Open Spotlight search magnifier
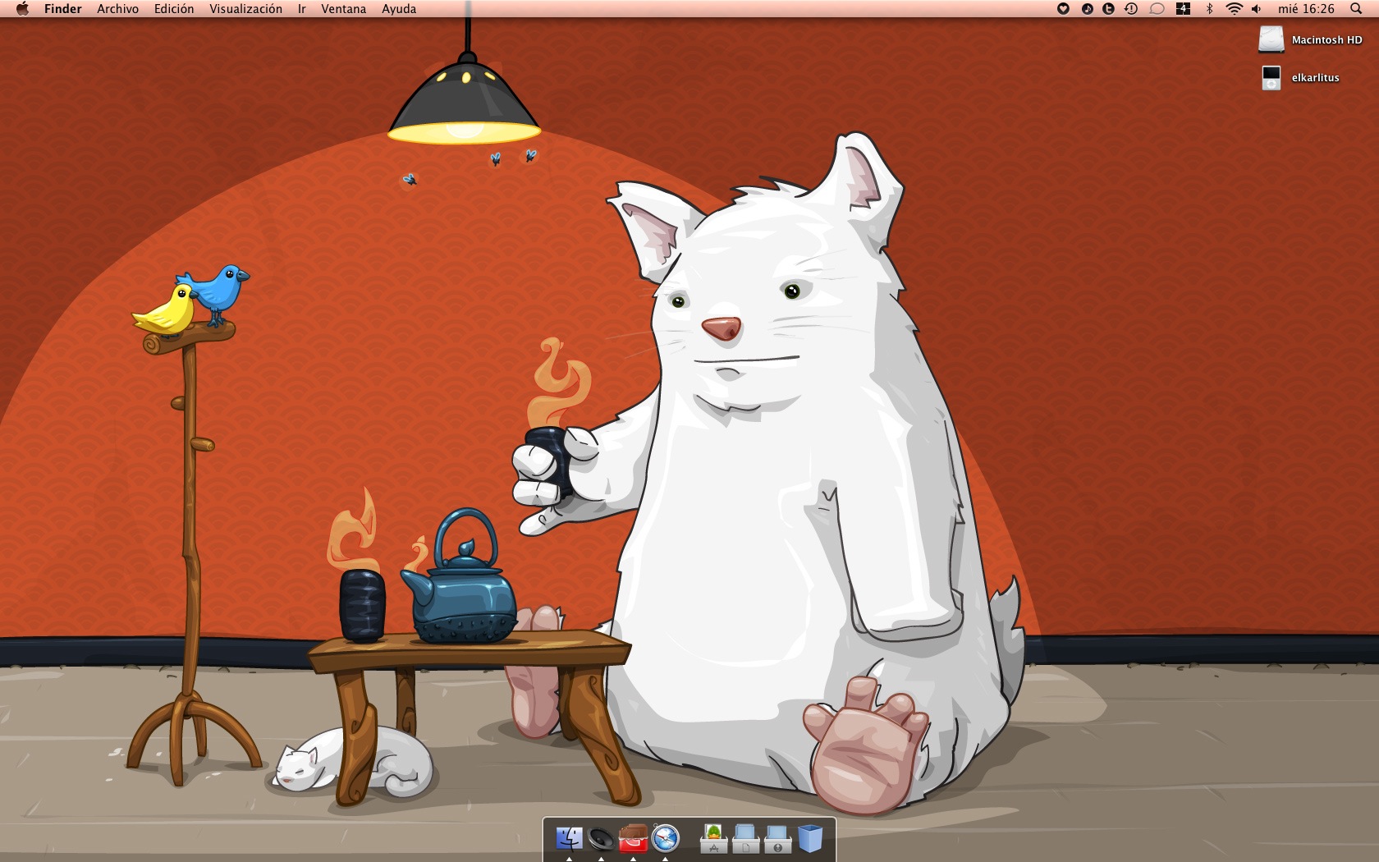Image resolution: width=1379 pixels, height=862 pixels. click(x=1356, y=9)
